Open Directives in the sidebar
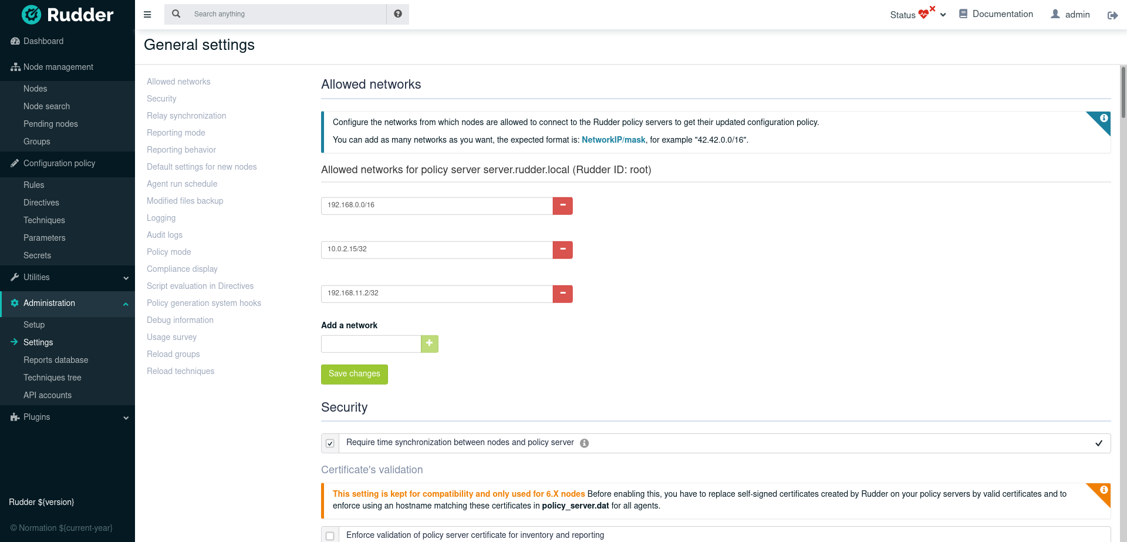 pyautogui.click(x=41, y=203)
